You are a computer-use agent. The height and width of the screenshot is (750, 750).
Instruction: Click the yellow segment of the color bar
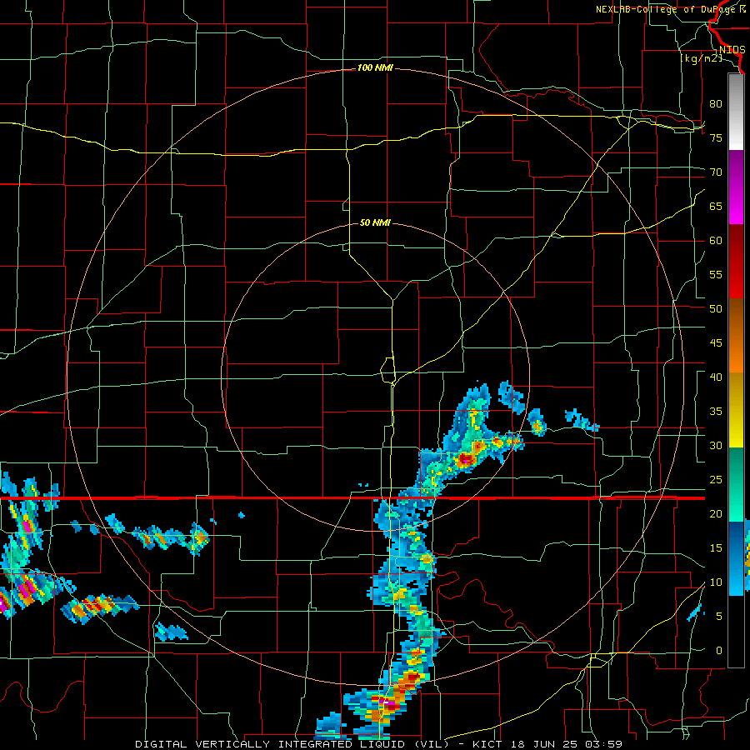click(x=736, y=410)
